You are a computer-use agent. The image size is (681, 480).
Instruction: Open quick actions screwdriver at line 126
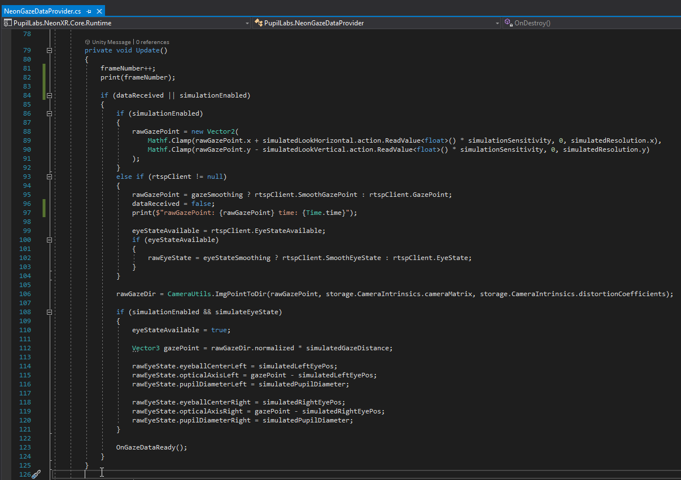(36, 474)
